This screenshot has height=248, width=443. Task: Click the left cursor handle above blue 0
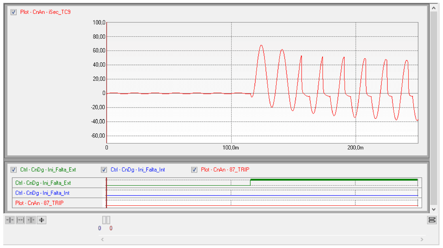pos(104,220)
